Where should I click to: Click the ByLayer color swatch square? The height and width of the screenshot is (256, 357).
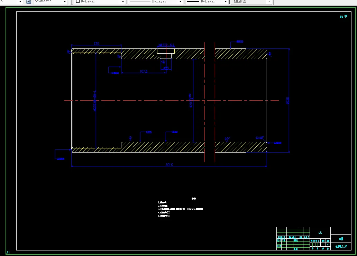tap(77, 1)
